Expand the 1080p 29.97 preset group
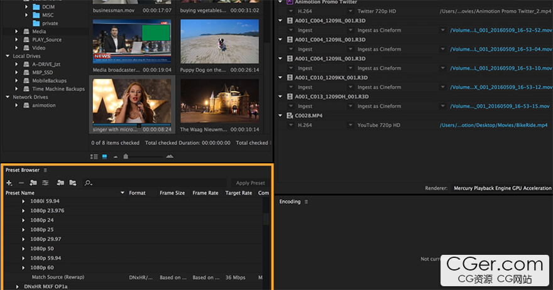Screen dimensions: 553x290 click(x=23, y=239)
